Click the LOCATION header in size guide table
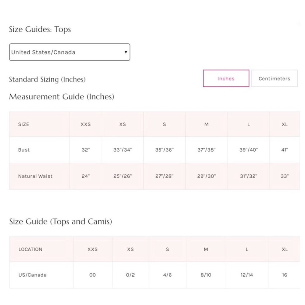Screen dimensions: 305x305 click(30, 249)
